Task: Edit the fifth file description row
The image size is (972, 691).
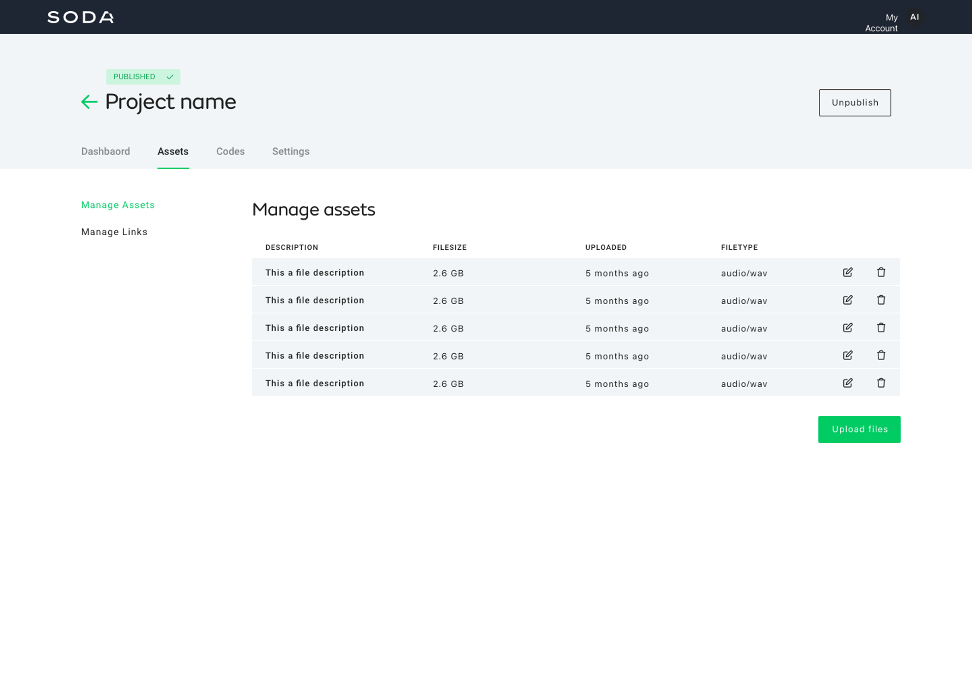Action: [x=848, y=383]
